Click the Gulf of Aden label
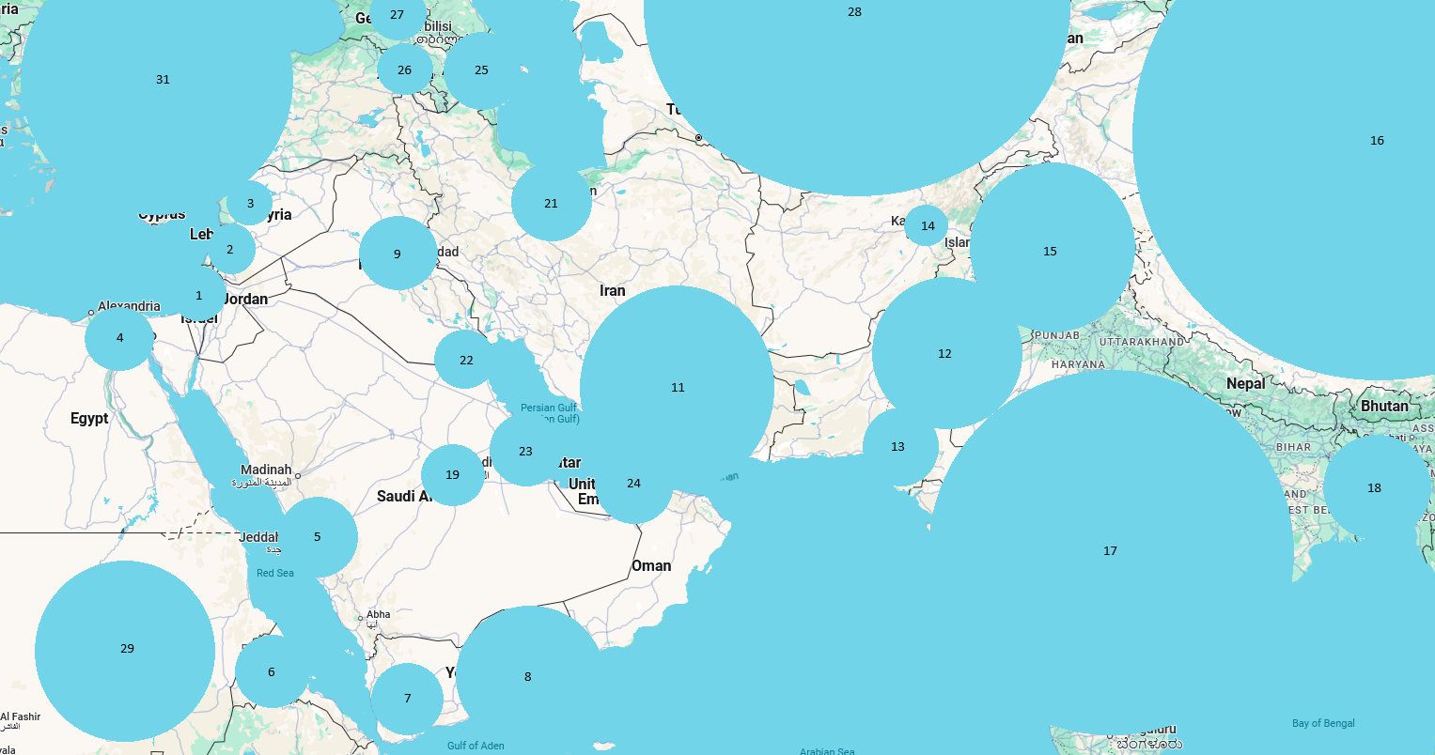This screenshot has height=755, width=1435. point(476,746)
